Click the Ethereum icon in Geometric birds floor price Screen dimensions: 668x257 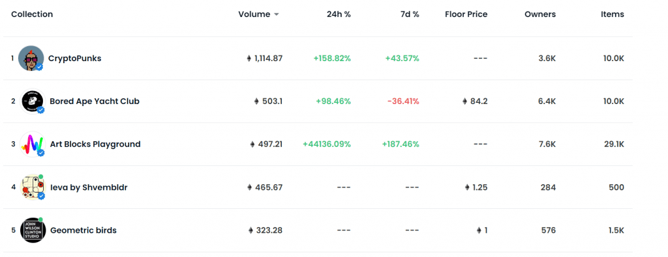479,231
